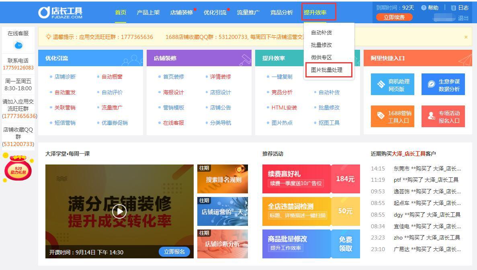Open the 产品上架 nav item

(148, 12)
